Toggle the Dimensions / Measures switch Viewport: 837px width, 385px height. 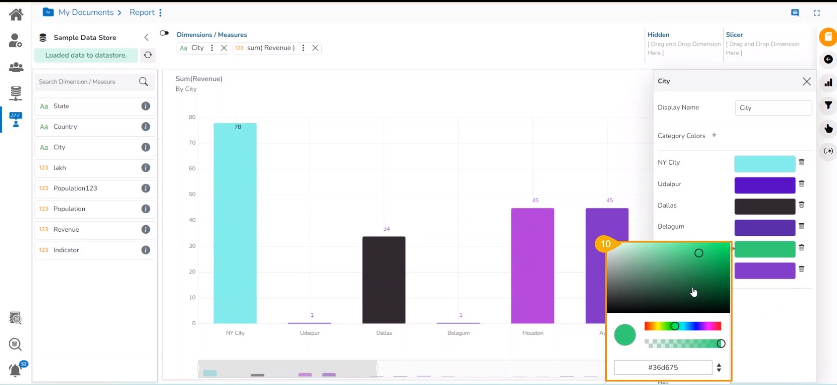pyautogui.click(x=164, y=33)
